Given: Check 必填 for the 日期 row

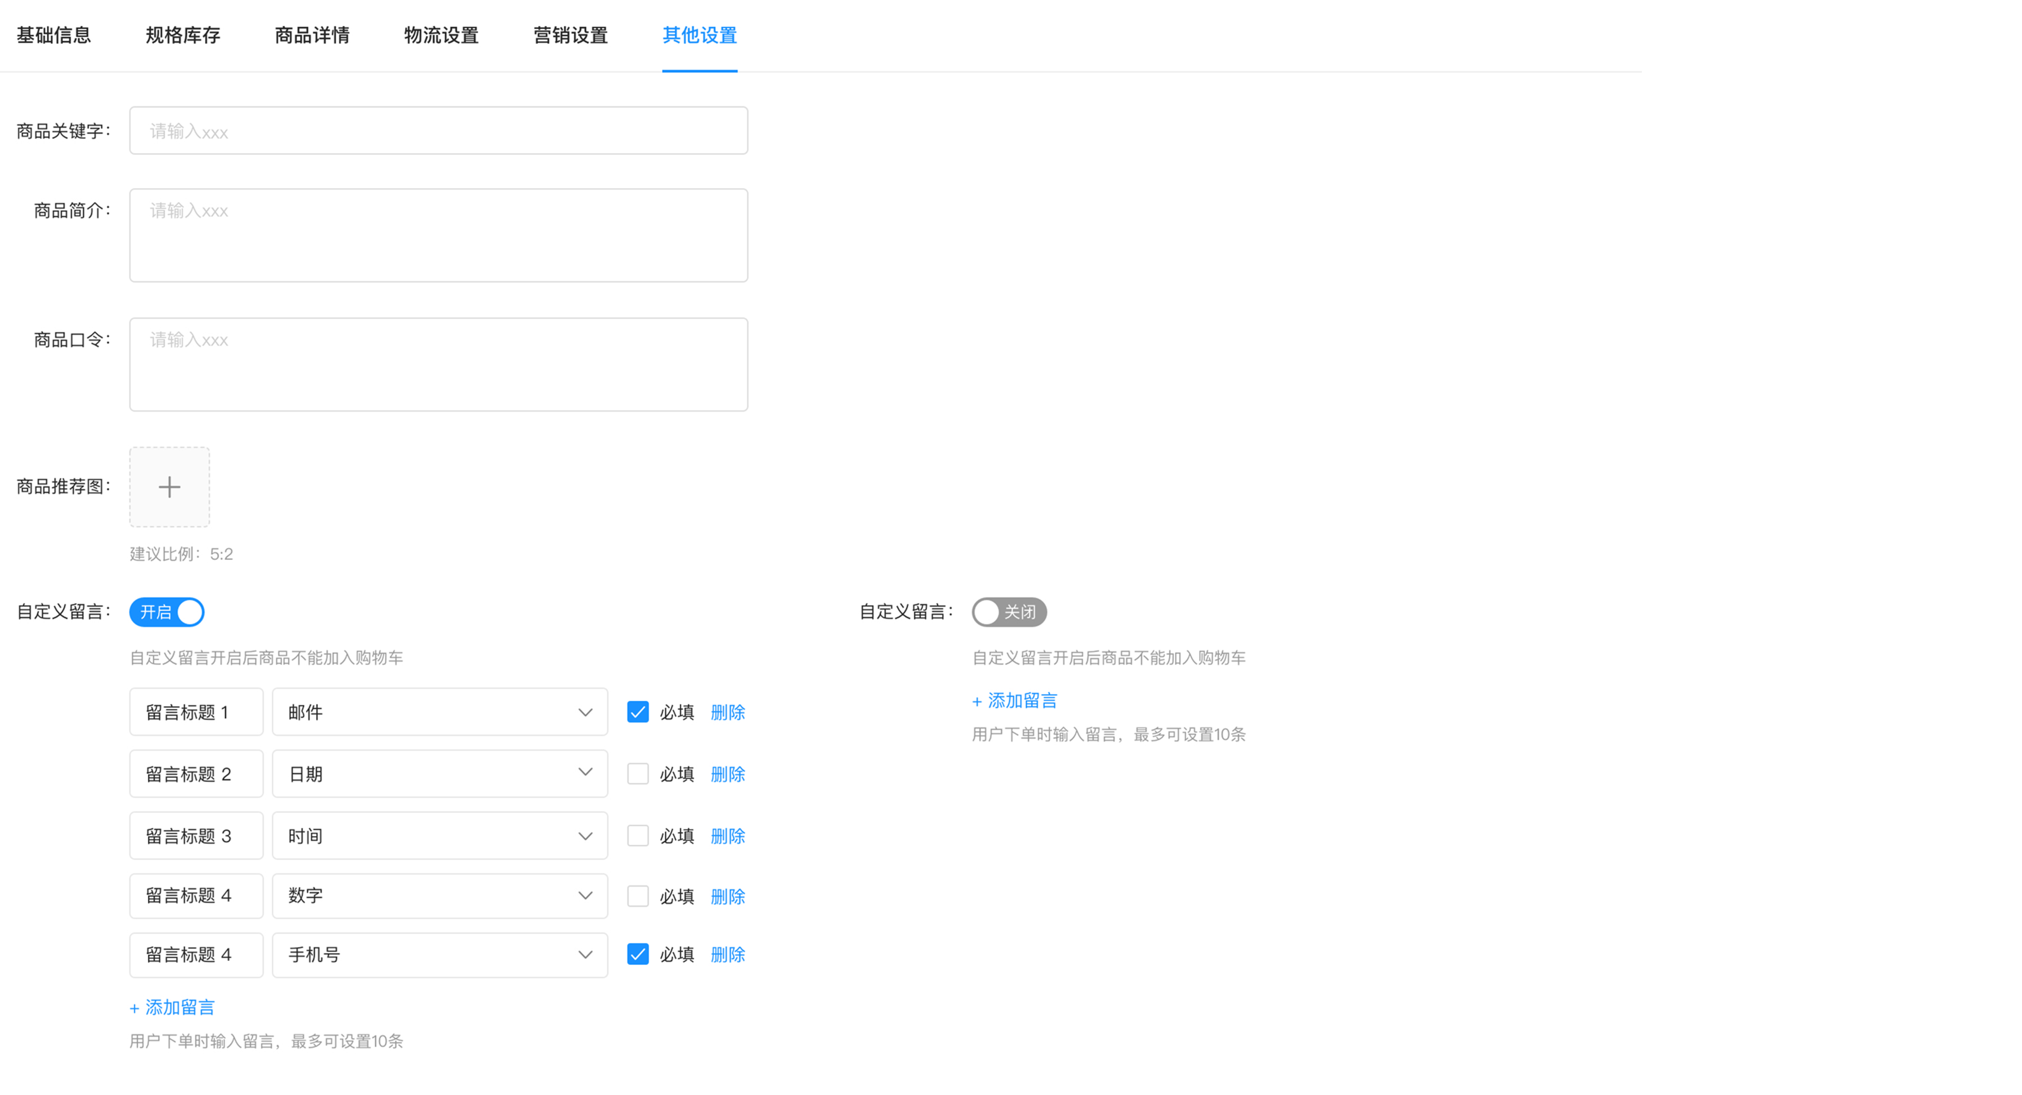Looking at the screenshot, I should [x=637, y=774].
